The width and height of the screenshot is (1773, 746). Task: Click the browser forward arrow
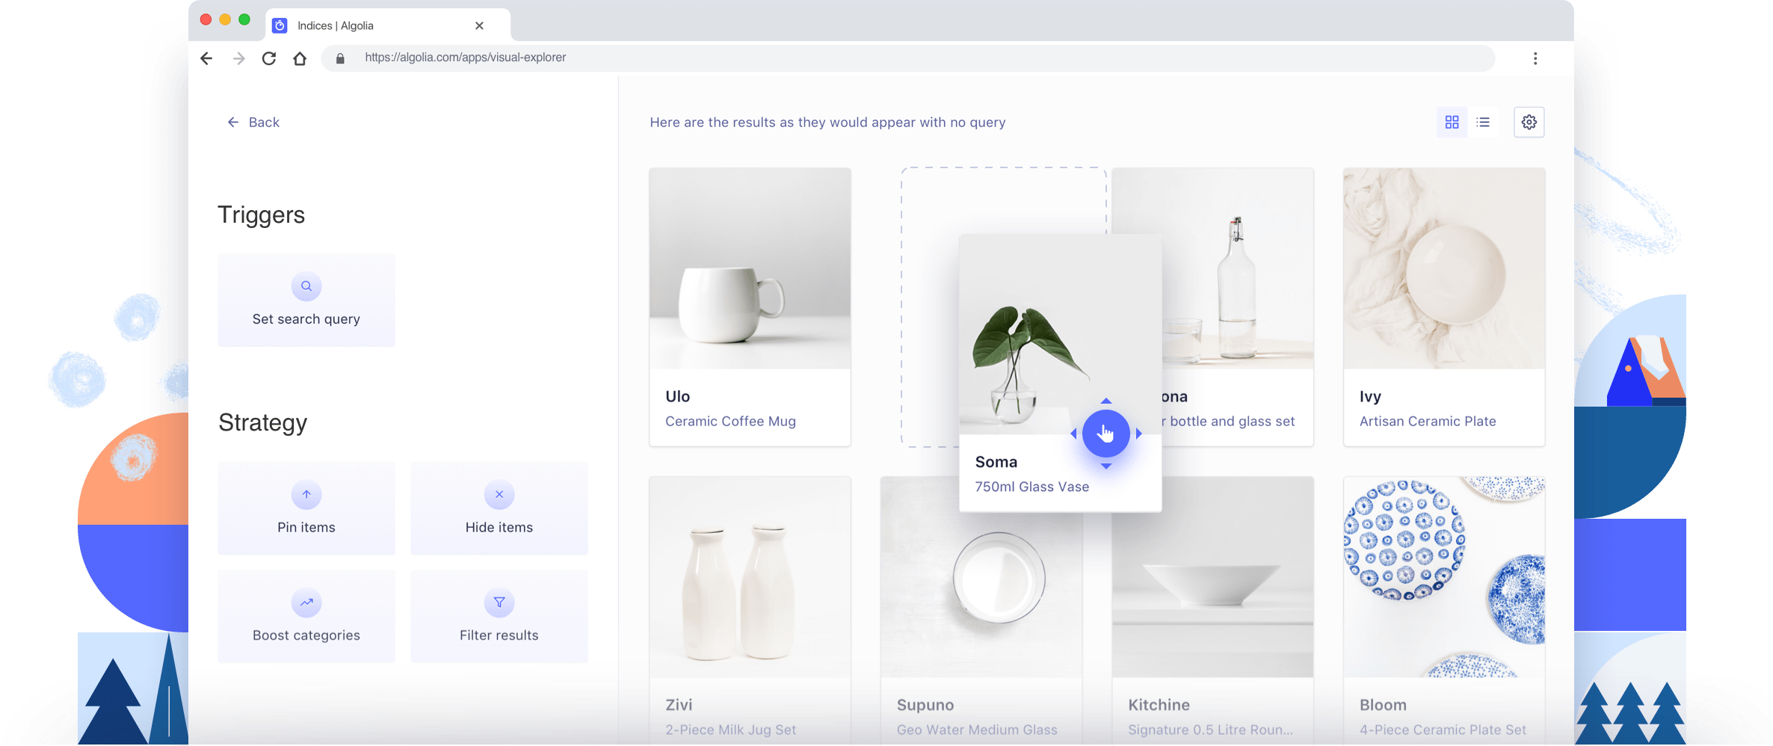coord(238,58)
